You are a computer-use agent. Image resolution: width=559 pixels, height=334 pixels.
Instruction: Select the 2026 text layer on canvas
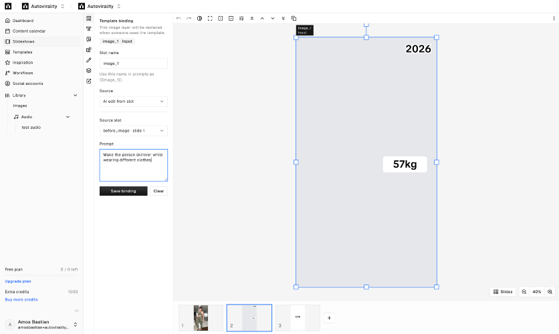click(x=418, y=49)
